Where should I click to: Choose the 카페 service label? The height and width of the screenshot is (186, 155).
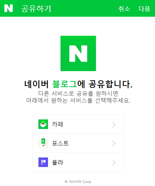(58, 124)
